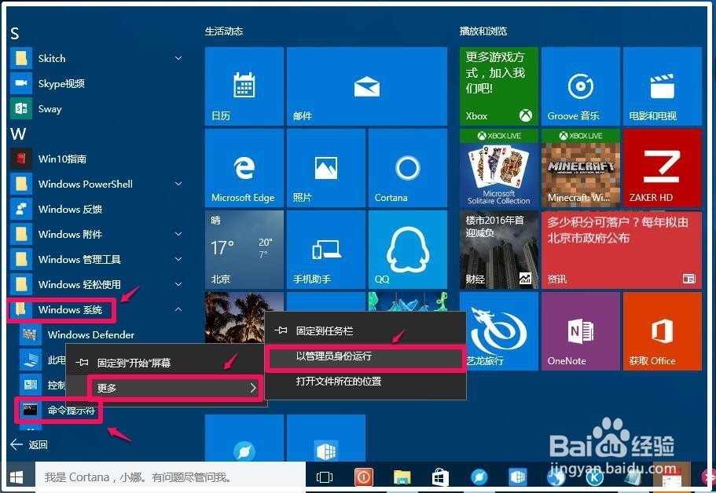Expand the Windows PowerShell group chevron
716x493 pixels.
coord(178,184)
